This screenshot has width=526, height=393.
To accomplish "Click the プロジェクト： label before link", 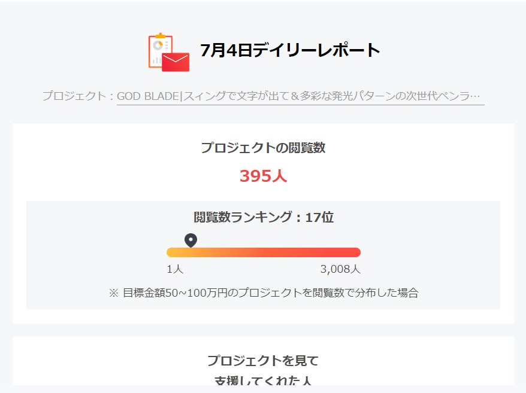I will click(78, 96).
